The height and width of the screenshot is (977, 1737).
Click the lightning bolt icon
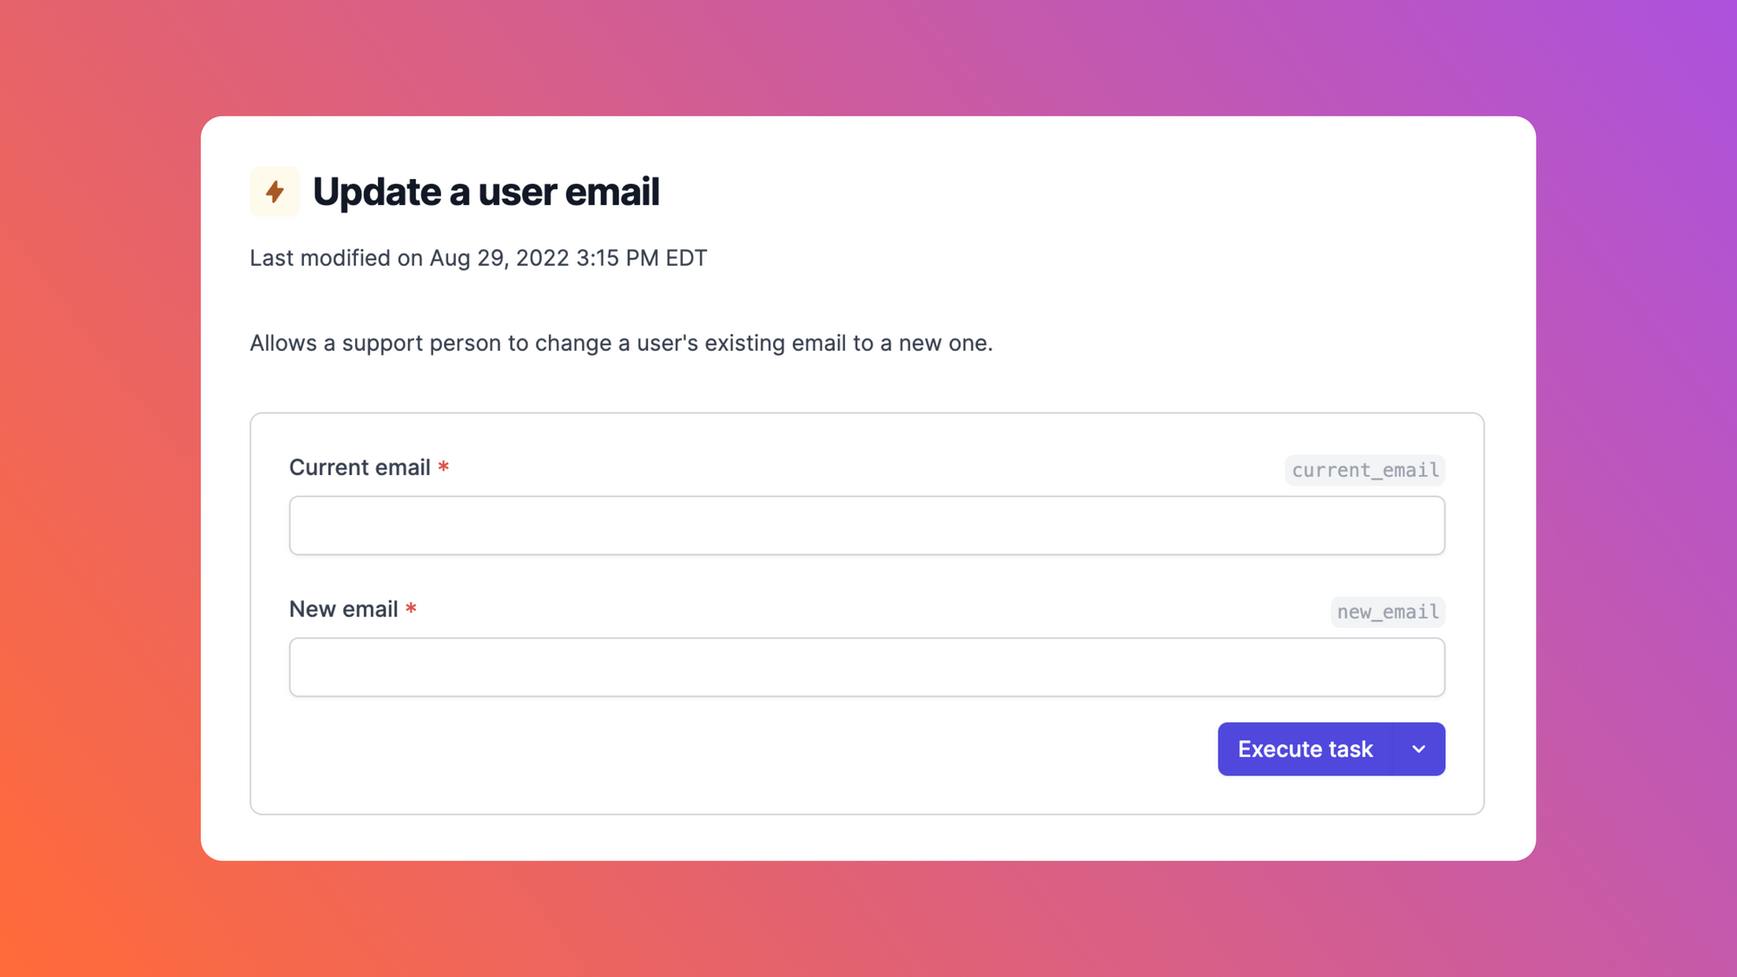pos(274,191)
